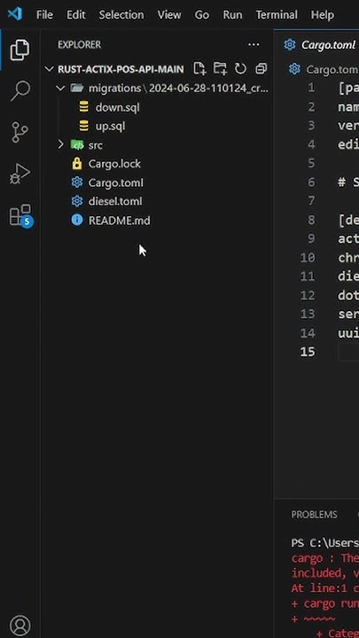
Task: Click the diesel.toml gear icon
Action: pyautogui.click(x=77, y=201)
